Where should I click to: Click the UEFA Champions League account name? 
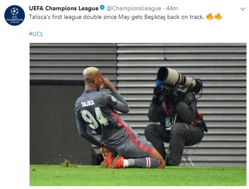tap(64, 8)
